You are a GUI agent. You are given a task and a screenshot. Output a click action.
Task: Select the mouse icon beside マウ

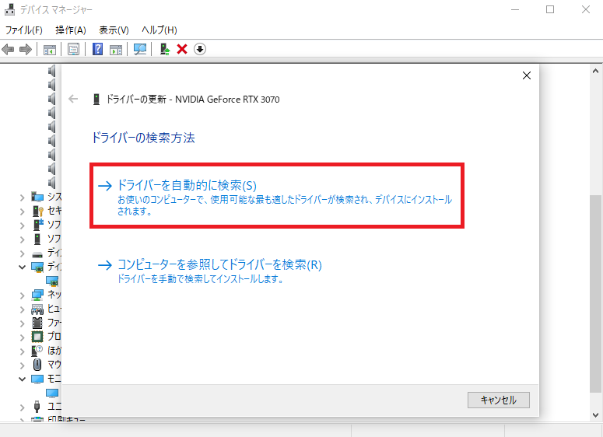[37, 365]
